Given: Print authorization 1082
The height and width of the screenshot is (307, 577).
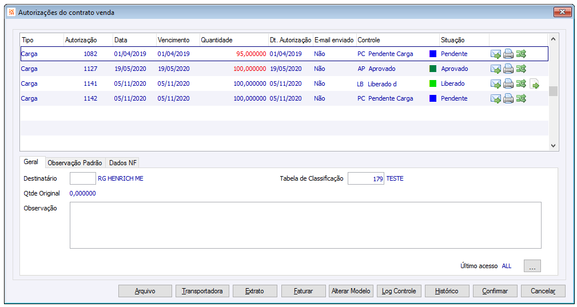Looking at the screenshot, I should (508, 54).
